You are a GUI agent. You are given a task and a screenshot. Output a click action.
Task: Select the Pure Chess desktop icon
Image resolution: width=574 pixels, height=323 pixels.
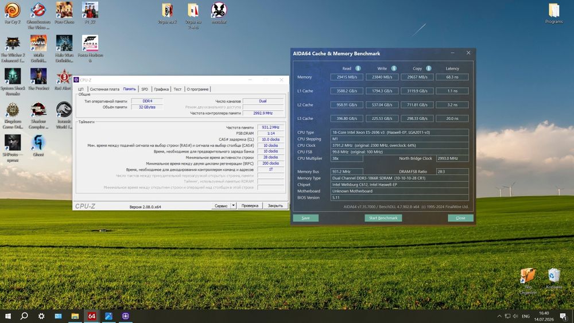pos(64,13)
